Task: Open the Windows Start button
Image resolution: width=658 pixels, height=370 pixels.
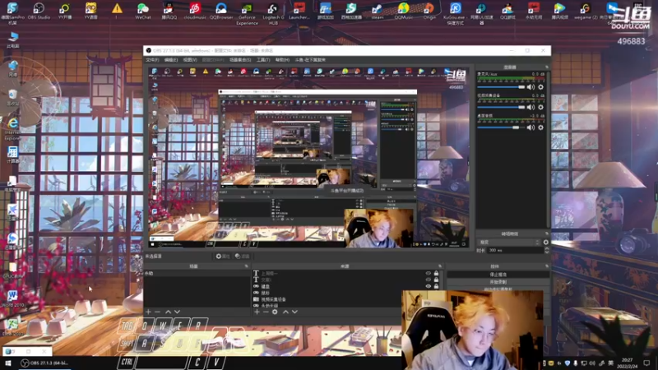Action: (x=7, y=363)
